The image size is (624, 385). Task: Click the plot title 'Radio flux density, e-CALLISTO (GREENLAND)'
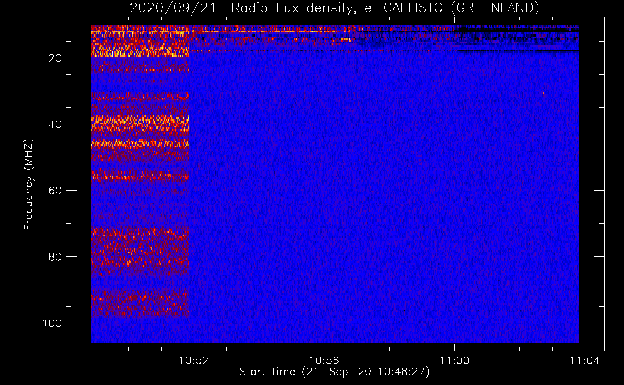click(x=385, y=8)
